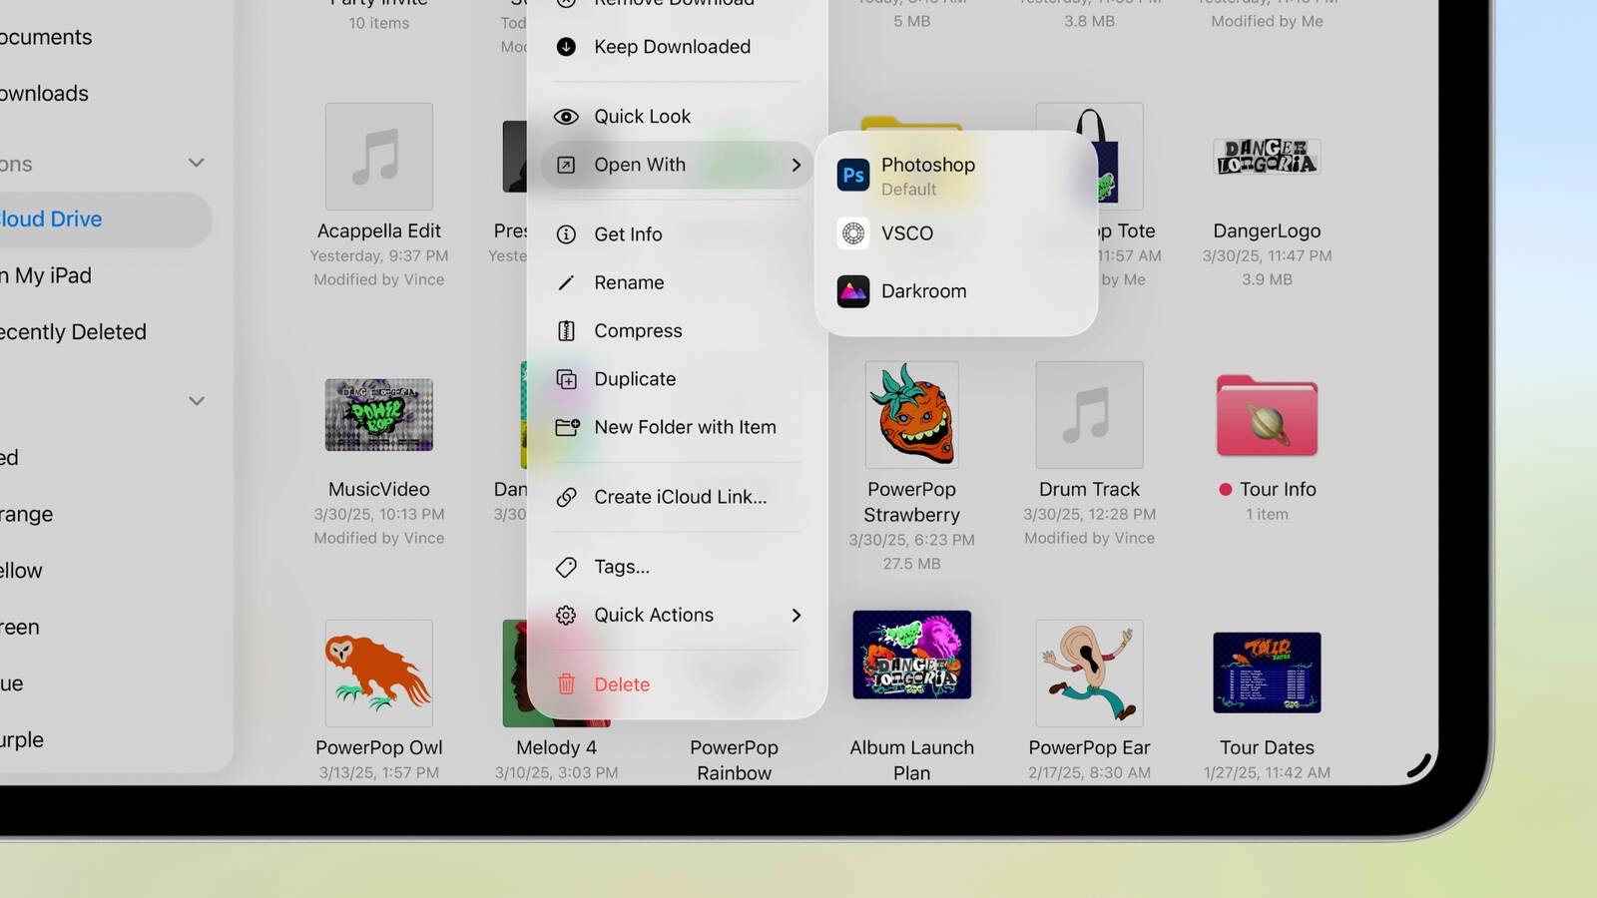1597x898 pixels.
Task: Click the Create iCloud Link chain icon
Action: tap(567, 497)
